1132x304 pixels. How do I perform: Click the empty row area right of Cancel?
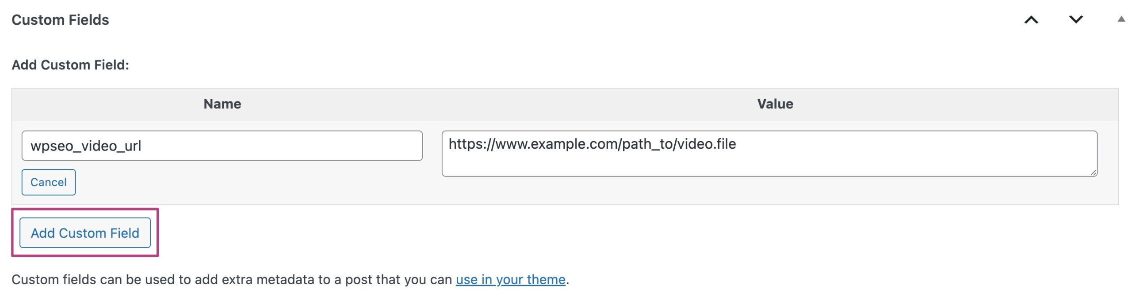(x=248, y=182)
